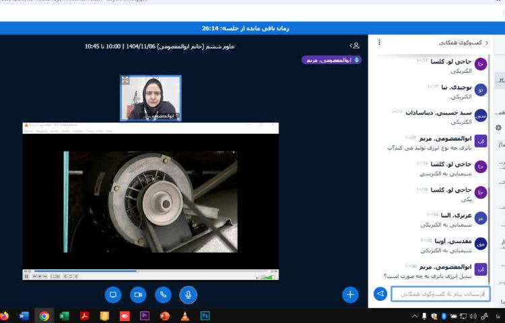
Task: Select the name عزیزی، الینا in chat
Action: point(456,215)
